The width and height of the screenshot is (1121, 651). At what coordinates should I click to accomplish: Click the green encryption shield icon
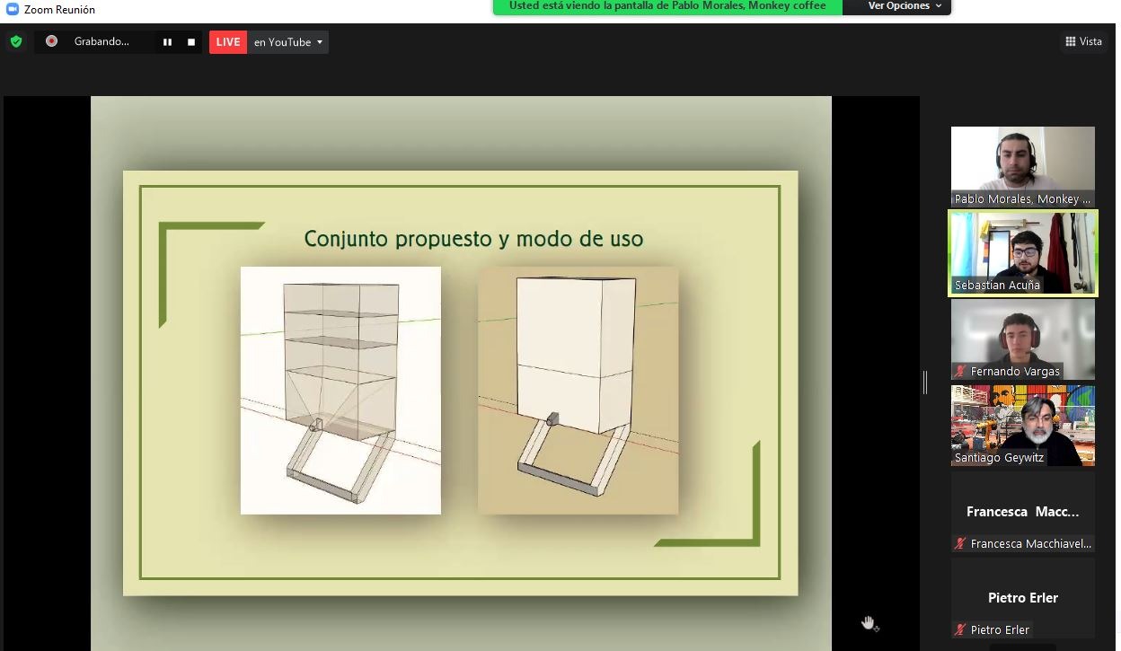[15, 41]
